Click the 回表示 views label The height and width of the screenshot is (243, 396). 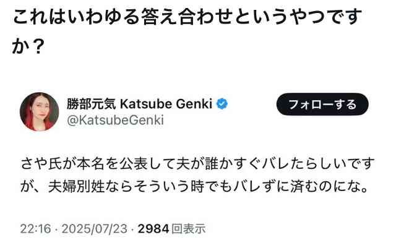click(x=188, y=229)
